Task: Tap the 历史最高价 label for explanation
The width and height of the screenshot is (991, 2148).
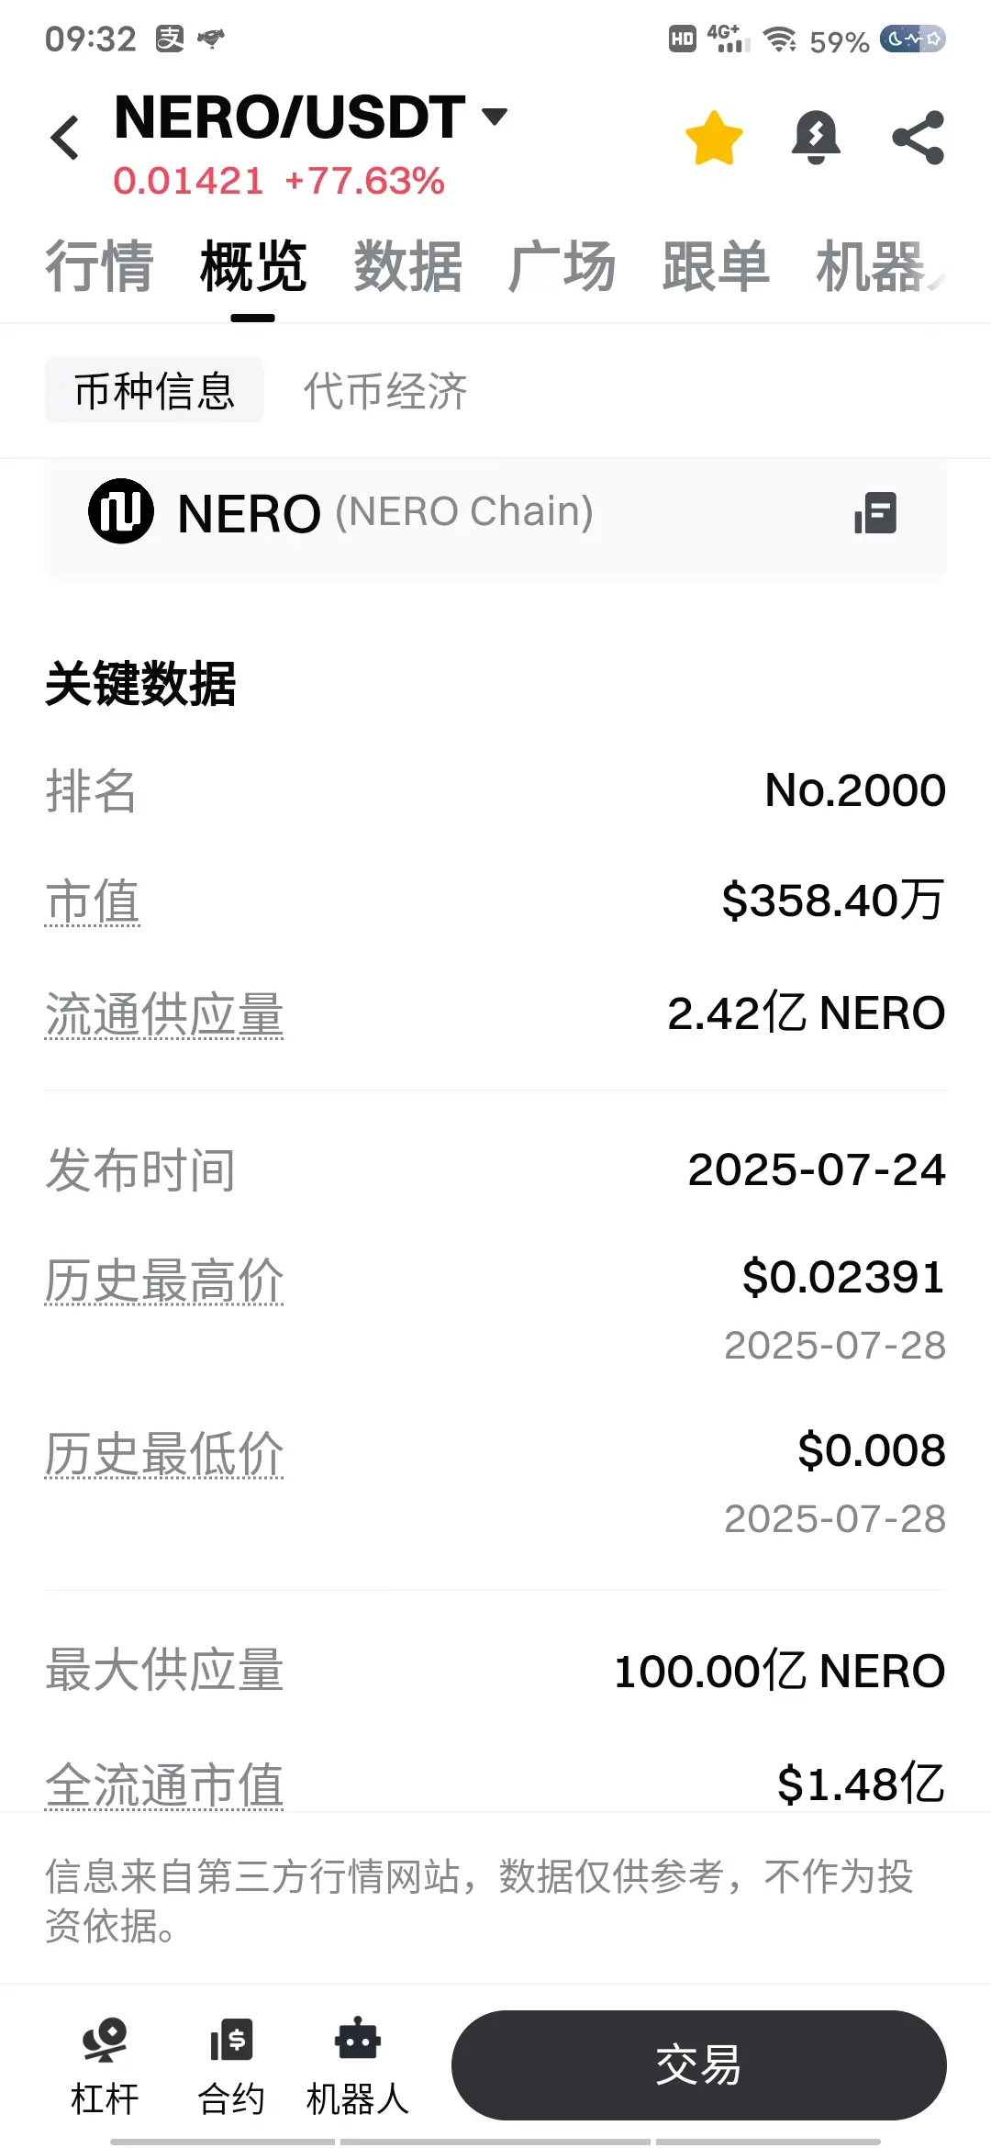Action: pyautogui.click(x=164, y=1281)
